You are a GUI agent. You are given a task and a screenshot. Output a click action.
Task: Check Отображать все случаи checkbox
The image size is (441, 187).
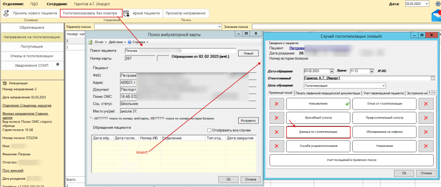coord(209,130)
